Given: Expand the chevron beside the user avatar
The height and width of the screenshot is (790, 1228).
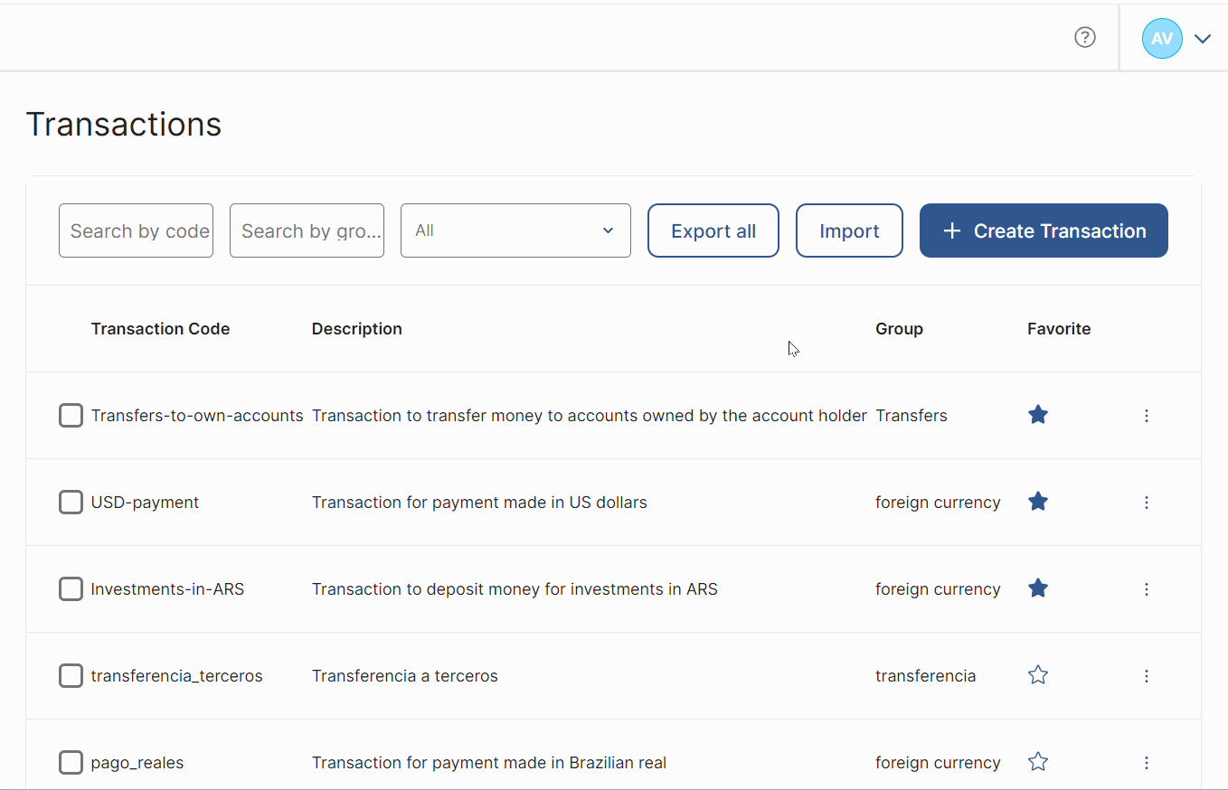Looking at the screenshot, I should point(1203,38).
